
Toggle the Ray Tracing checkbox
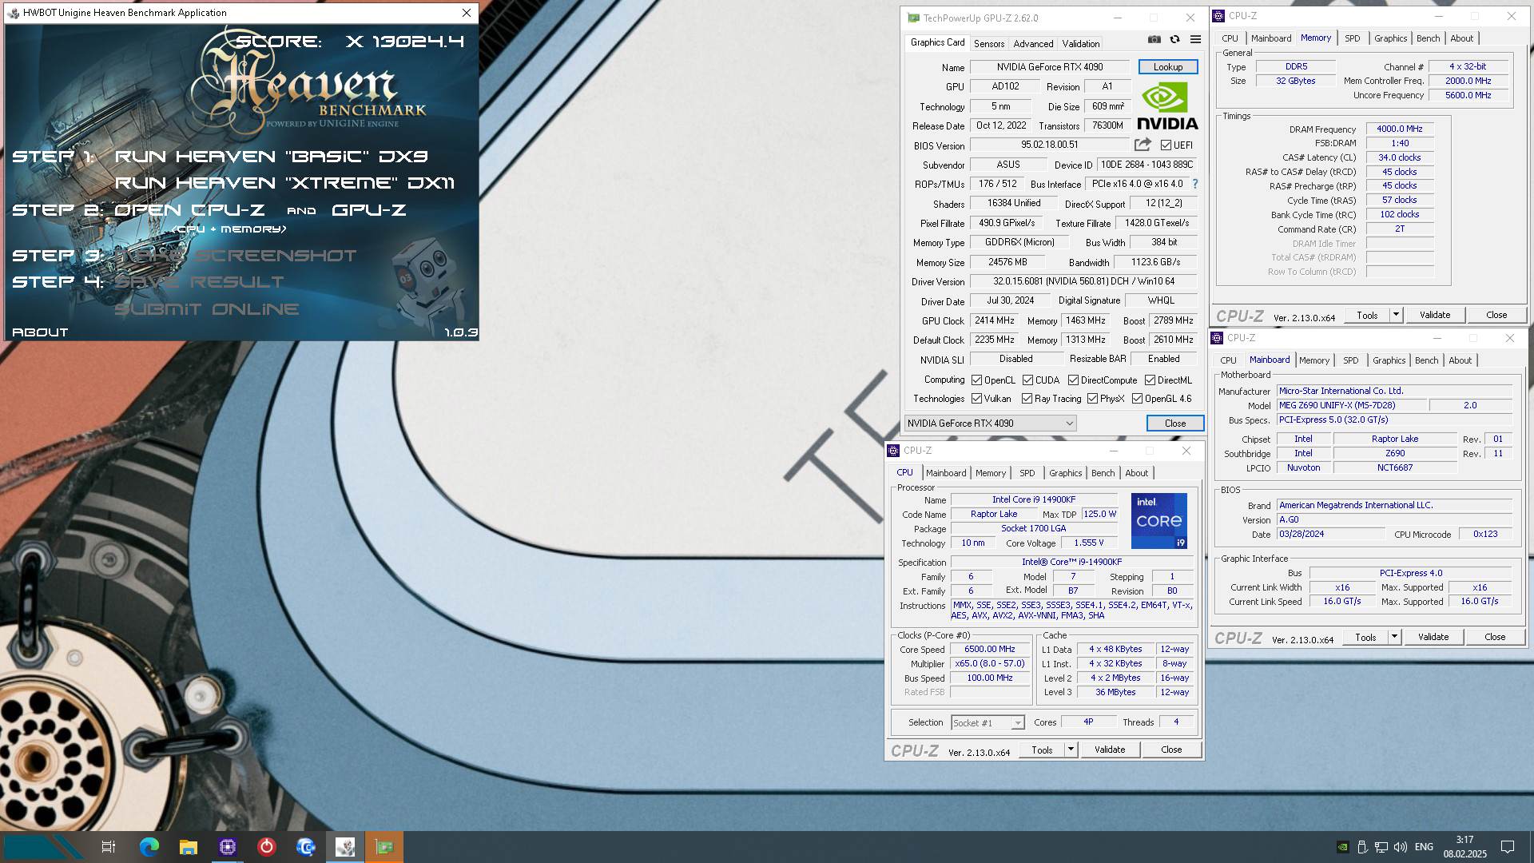click(x=1027, y=399)
